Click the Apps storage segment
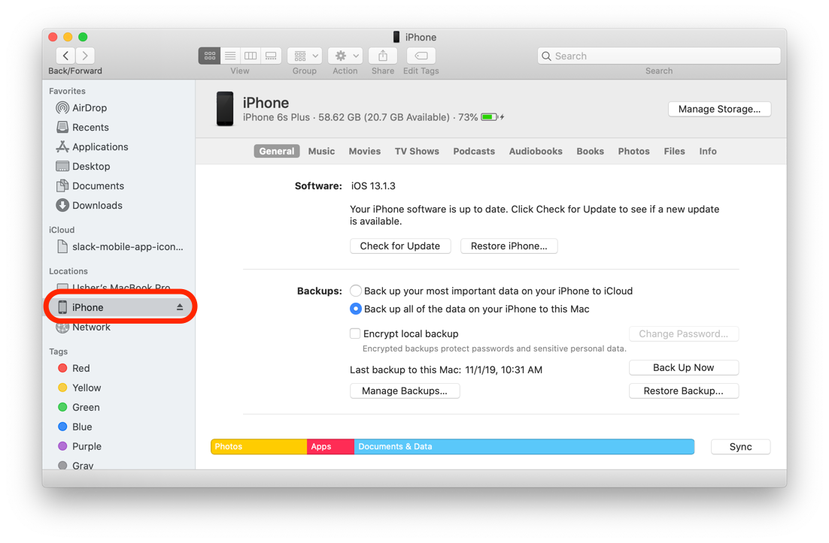The image size is (829, 543). tap(330, 446)
